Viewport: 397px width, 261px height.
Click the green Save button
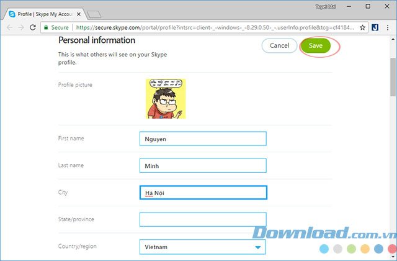pos(316,45)
